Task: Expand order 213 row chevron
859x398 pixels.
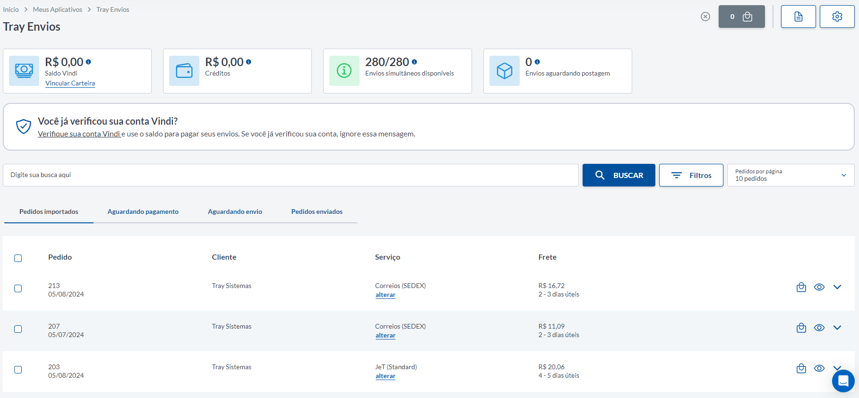Action: 837,287
